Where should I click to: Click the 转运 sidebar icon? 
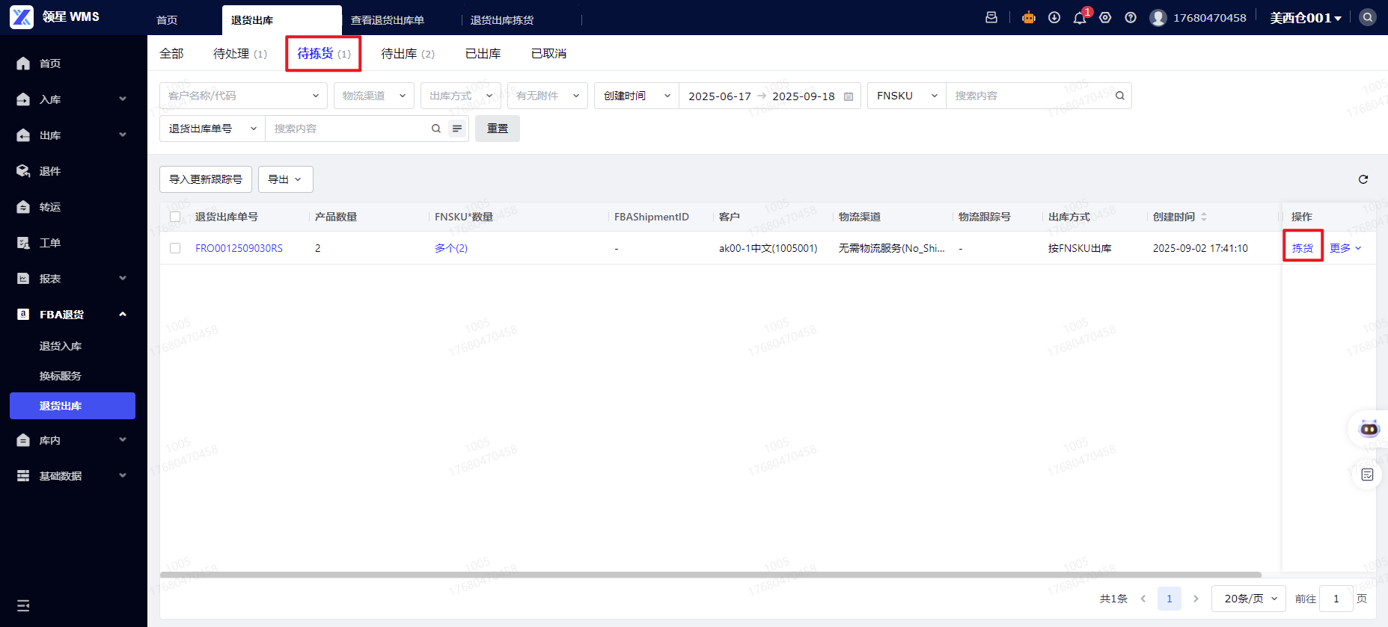(x=23, y=207)
